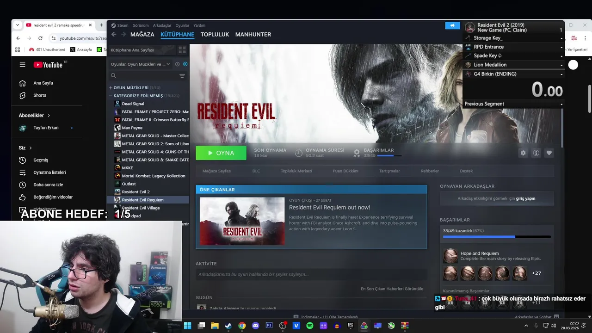Viewport: 592px width, 333px height.
Task: Open the Destek link
Action: tap(466, 171)
